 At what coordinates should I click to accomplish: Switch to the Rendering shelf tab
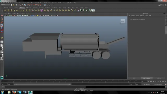[47, 8]
